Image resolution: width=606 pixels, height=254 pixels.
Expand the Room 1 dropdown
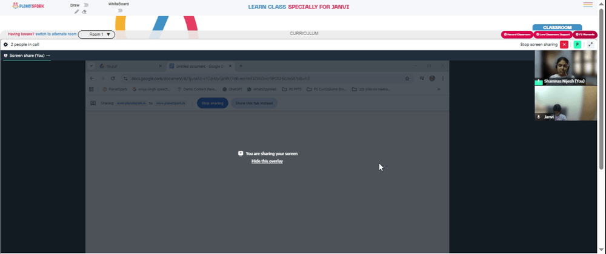(96, 34)
